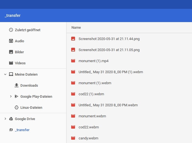192x143 pixels.
Task: Open the _transfer folder in sidebar
Action: 22,130
